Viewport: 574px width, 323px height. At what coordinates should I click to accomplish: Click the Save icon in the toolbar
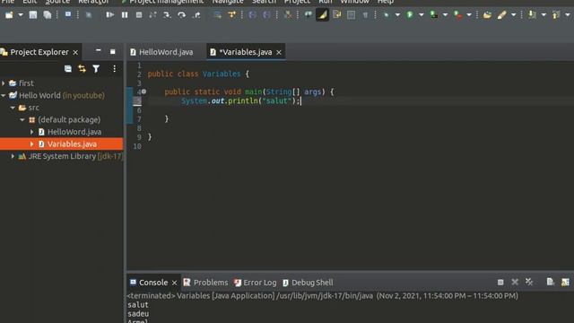33,14
